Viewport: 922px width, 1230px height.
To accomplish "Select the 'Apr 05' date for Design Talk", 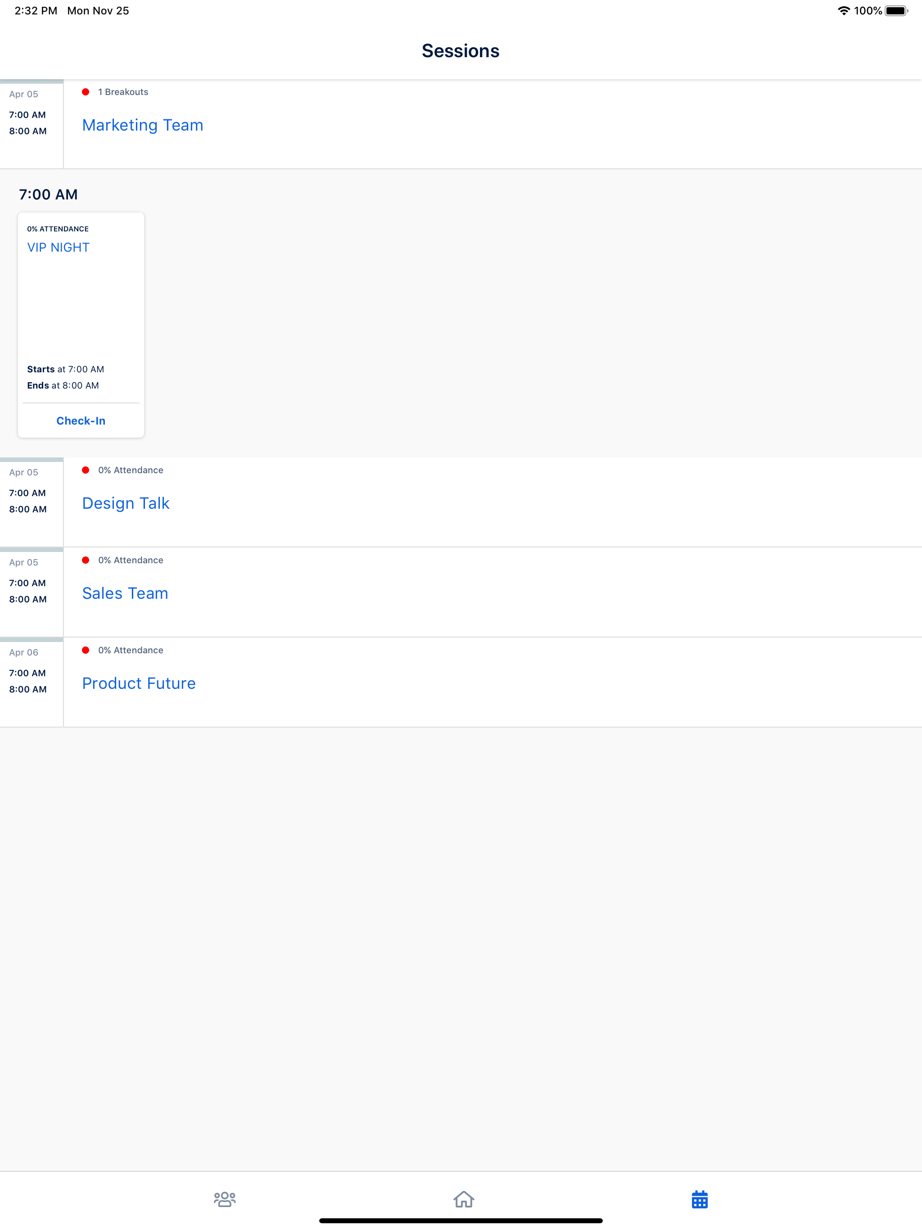I will coord(23,472).
